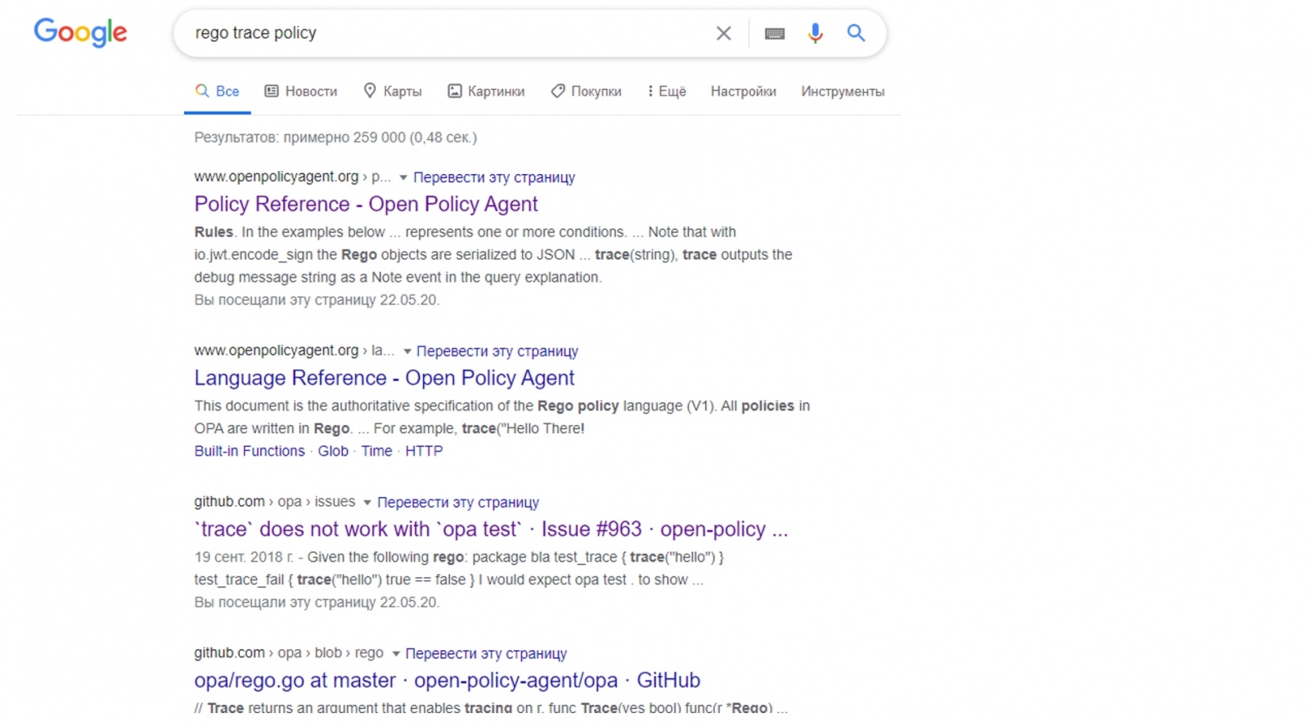Image resolution: width=1309 pixels, height=722 pixels.
Task: Click snippet text 'This document is the authoritative specification'
Action: pos(364,406)
